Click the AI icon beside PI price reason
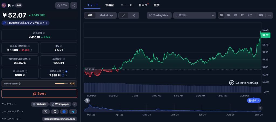 [4, 23]
